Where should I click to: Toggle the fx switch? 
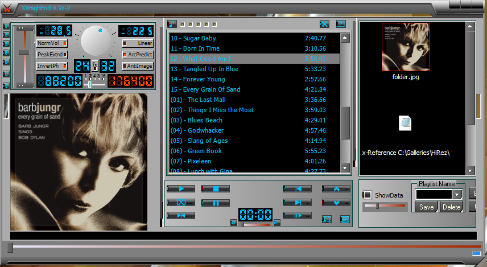(95, 65)
